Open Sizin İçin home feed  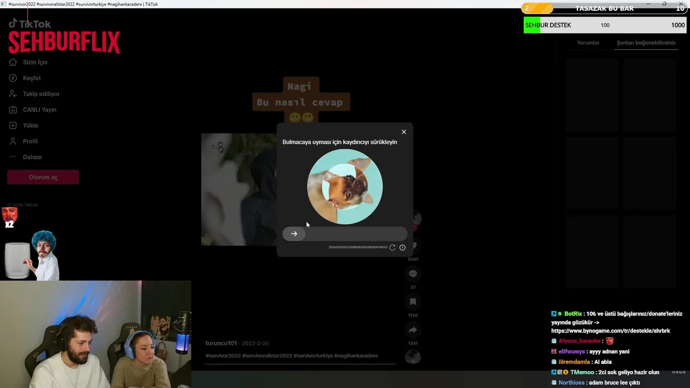[x=35, y=63]
